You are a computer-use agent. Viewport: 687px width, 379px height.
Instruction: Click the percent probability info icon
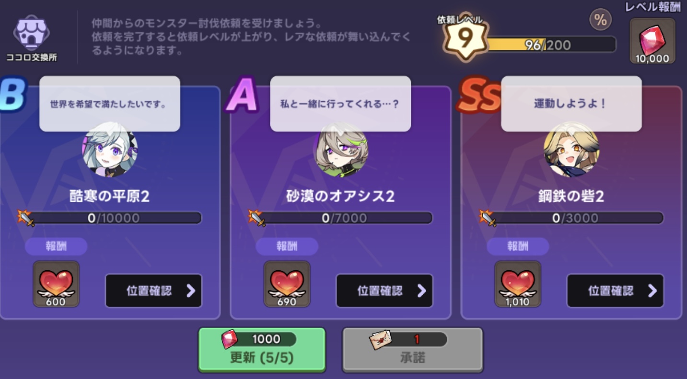tap(600, 20)
